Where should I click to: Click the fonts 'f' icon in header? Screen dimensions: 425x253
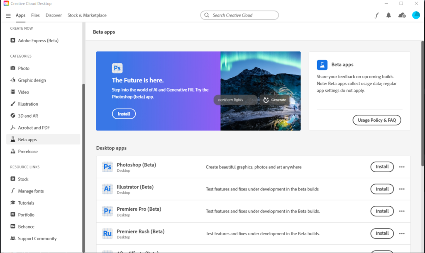(x=376, y=15)
